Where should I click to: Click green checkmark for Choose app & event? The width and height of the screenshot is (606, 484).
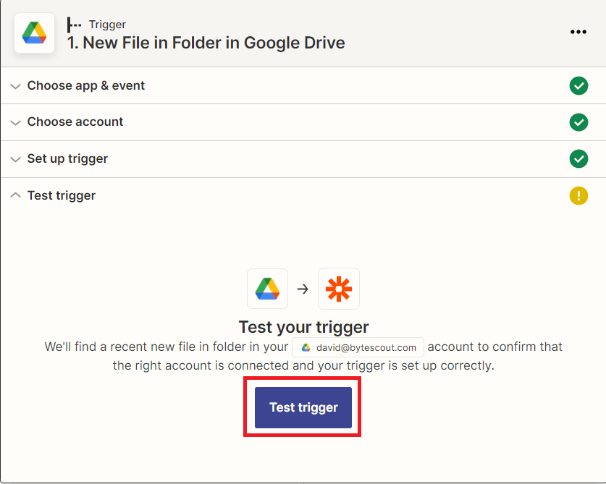click(578, 86)
